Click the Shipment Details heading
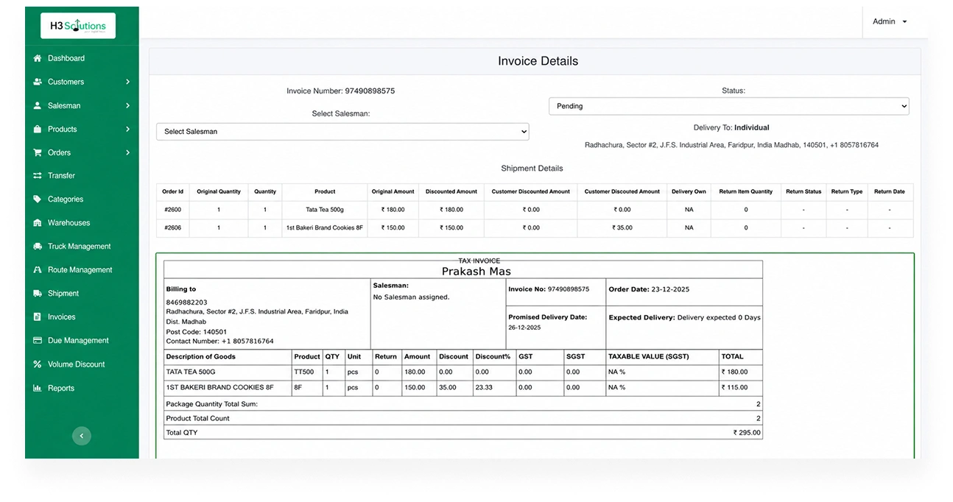 (x=532, y=169)
